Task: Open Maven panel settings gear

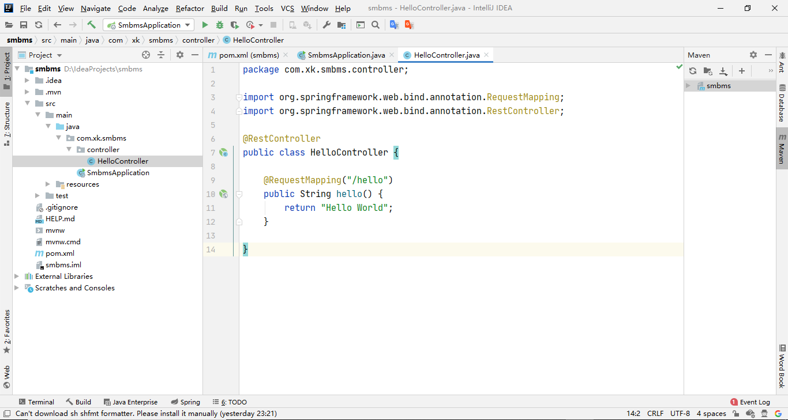Action: coord(753,55)
